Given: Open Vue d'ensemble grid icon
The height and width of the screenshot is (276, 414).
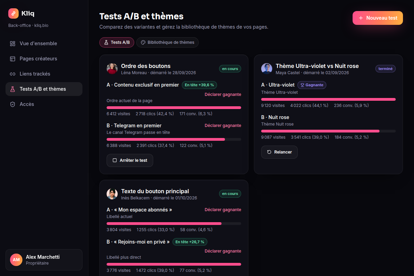Looking at the screenshot, I should point(13,43).
